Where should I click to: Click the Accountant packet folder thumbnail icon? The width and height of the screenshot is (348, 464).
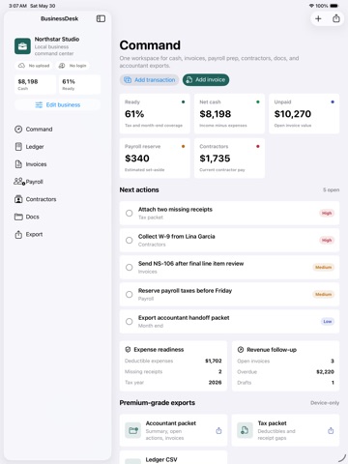pos(133,430)
